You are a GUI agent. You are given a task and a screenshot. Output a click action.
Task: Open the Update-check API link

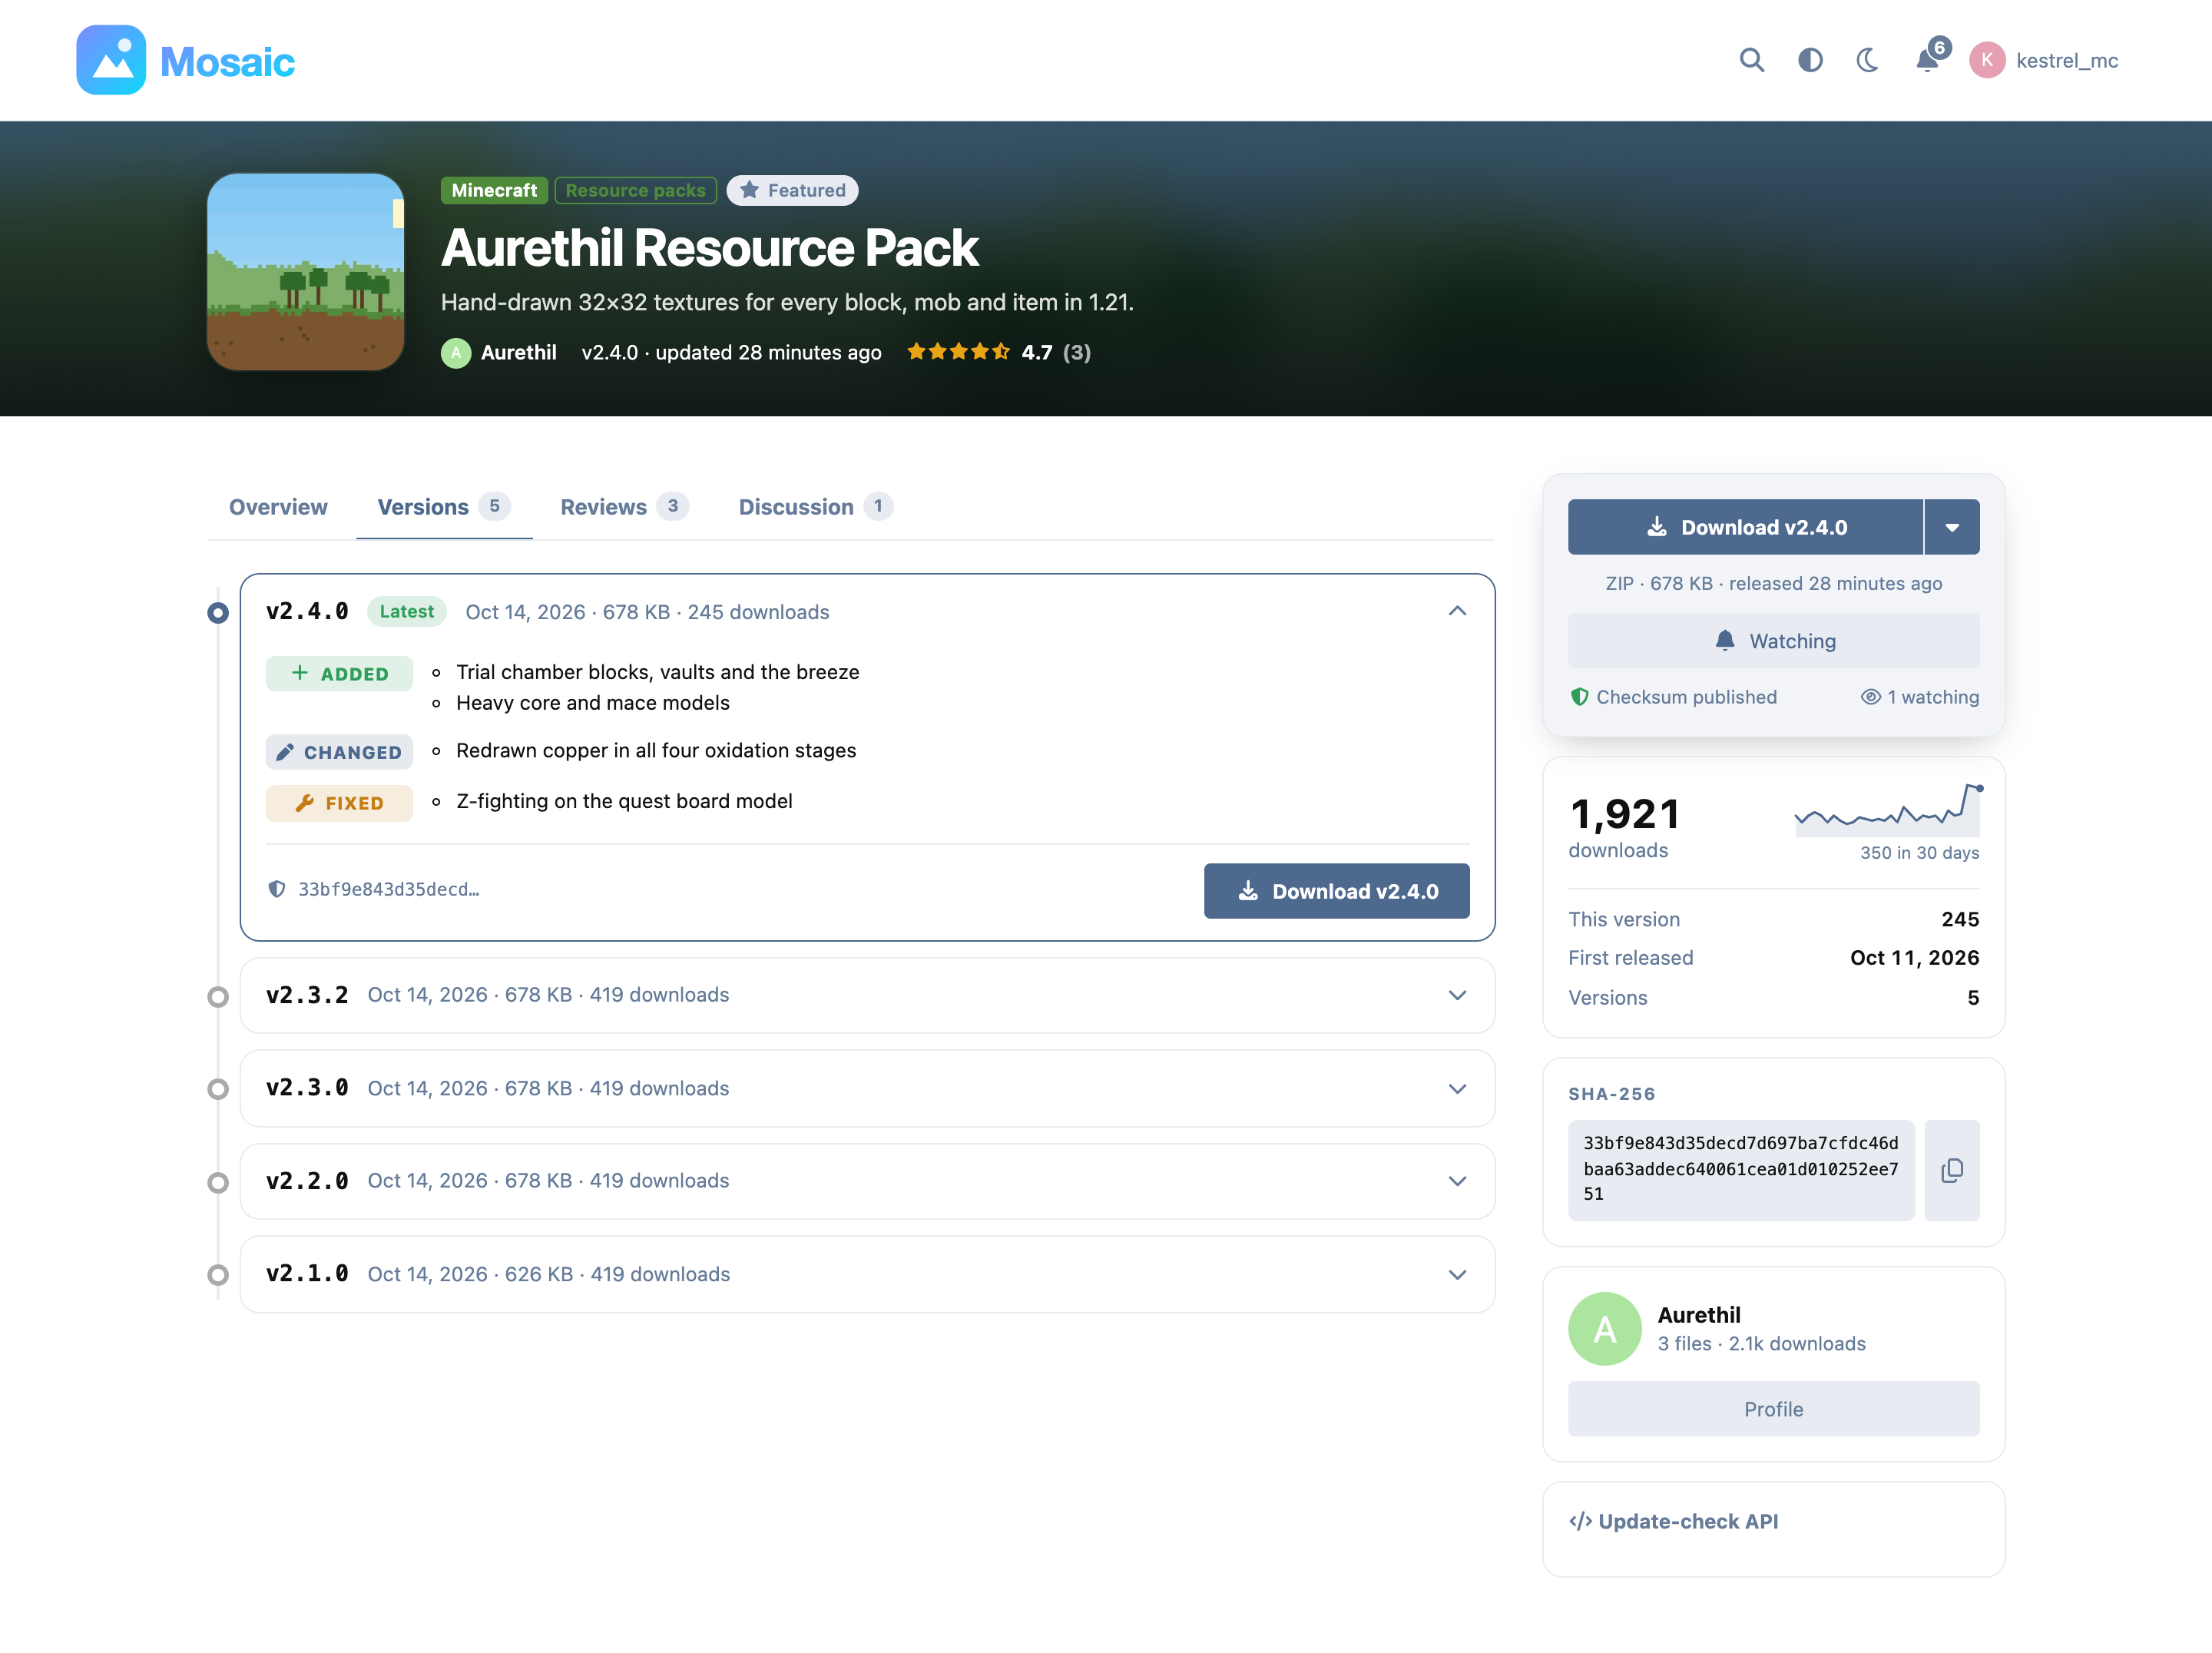point(1673,1521)
